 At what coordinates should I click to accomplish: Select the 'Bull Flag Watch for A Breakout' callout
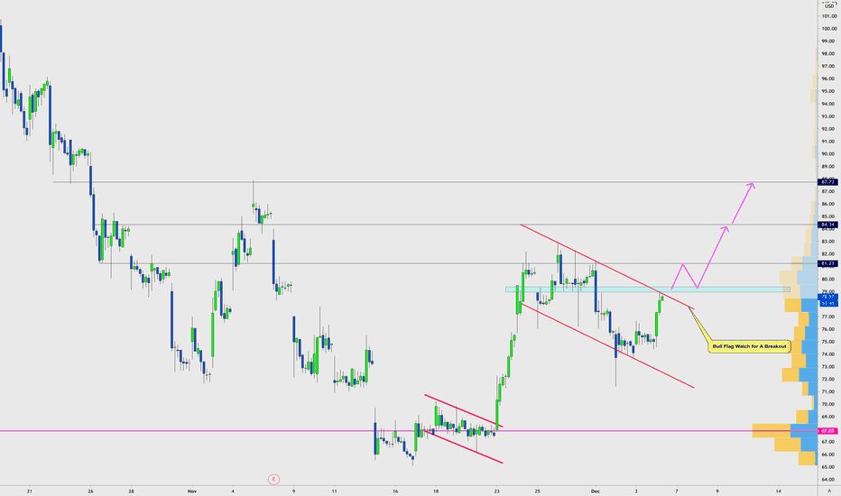click(x=749, y=346)
